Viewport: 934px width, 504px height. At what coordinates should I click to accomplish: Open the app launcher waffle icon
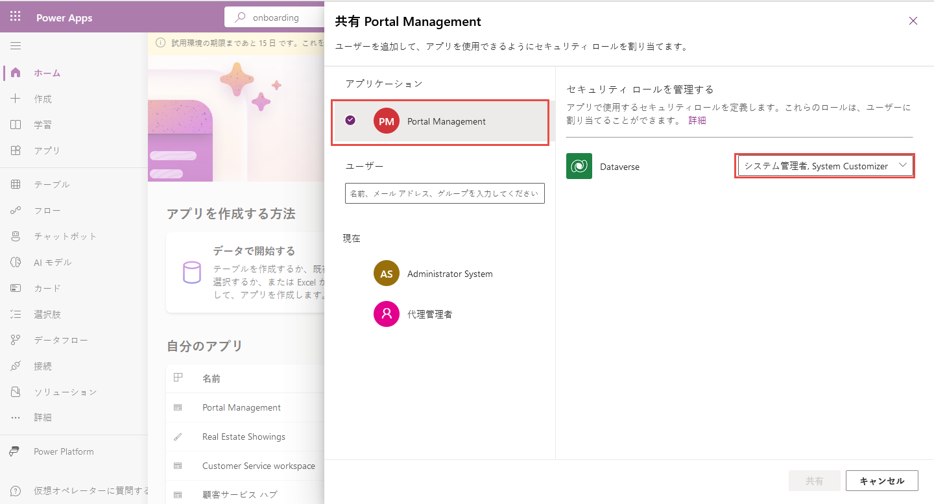pyautogui.click(x=16, y=17)
